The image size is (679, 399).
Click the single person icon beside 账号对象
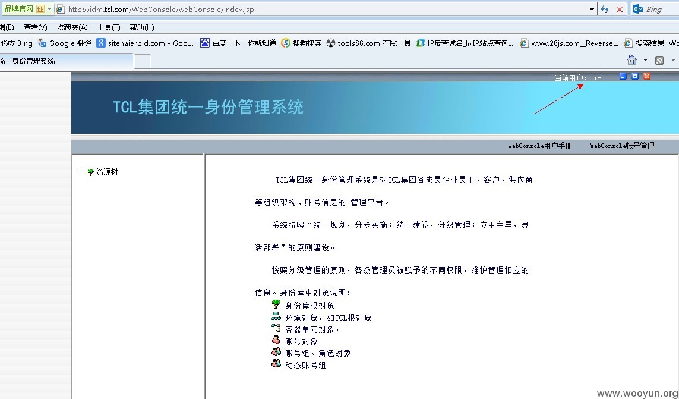276,340
